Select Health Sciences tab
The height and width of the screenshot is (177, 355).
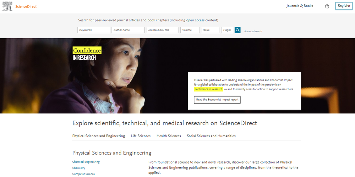[x=169, y=136]
